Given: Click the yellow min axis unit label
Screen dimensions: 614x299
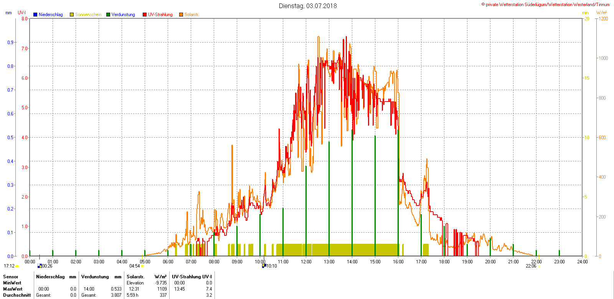Looking at the screenshot, I should [585, 13].
